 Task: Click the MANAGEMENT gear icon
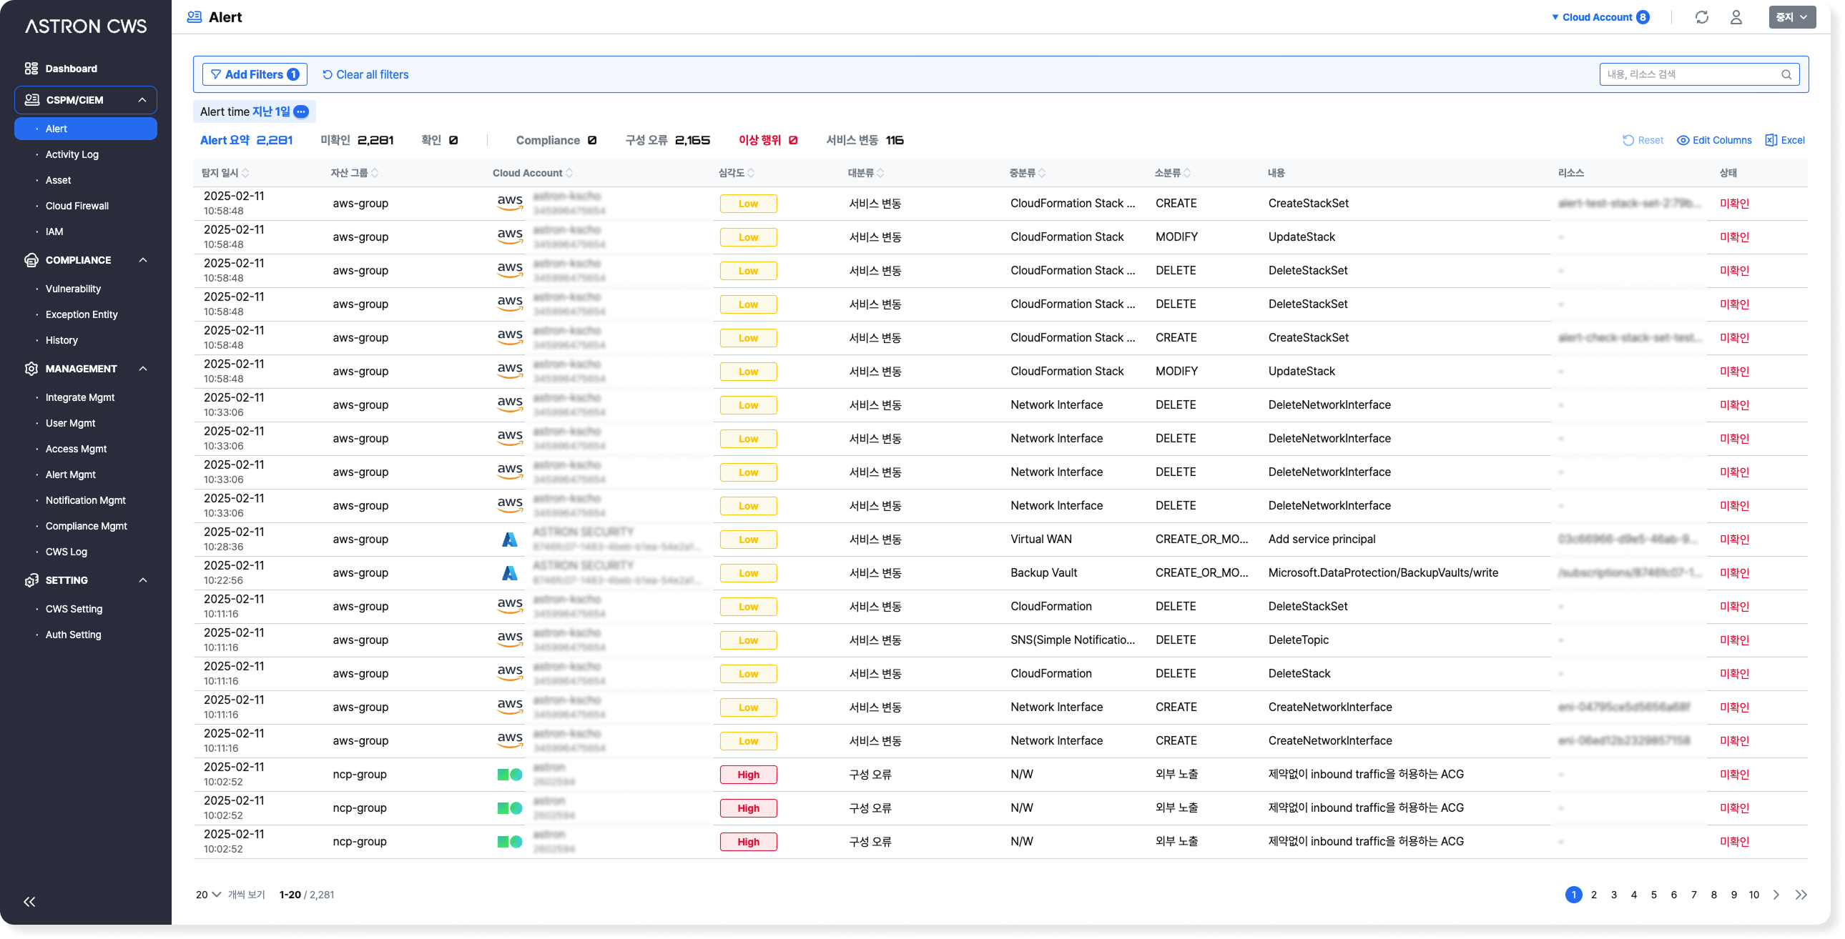click(x=31, y=369)
